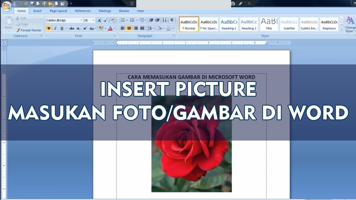Expand the Font dialog launcher
The width and height of the screenshot is (356, 200).
tap(115, 36)
